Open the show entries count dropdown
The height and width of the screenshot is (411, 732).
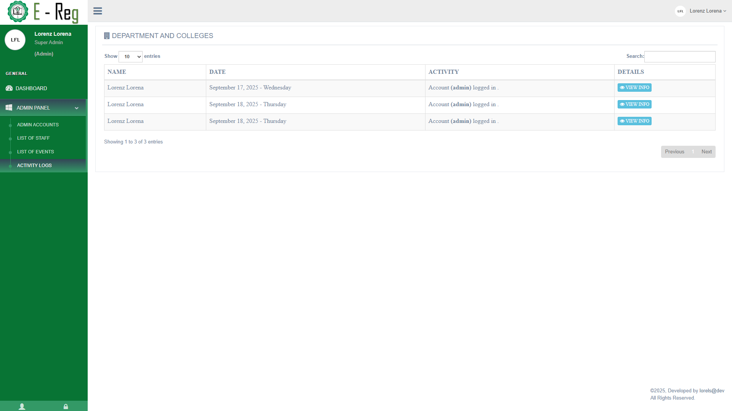tap(130, 57)
